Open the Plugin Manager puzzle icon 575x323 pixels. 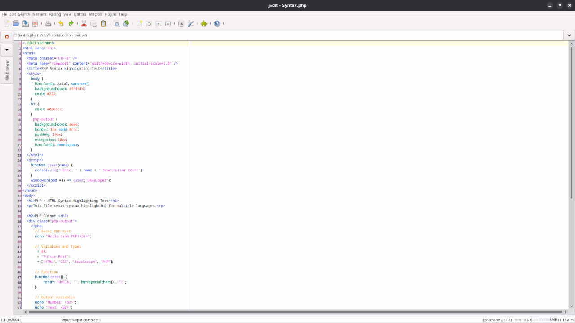(204, 24)
